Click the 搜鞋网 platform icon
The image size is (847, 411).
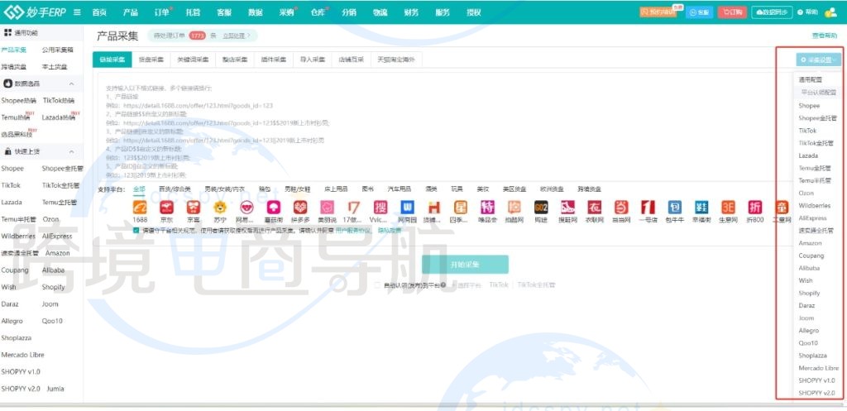pos(567,208)
